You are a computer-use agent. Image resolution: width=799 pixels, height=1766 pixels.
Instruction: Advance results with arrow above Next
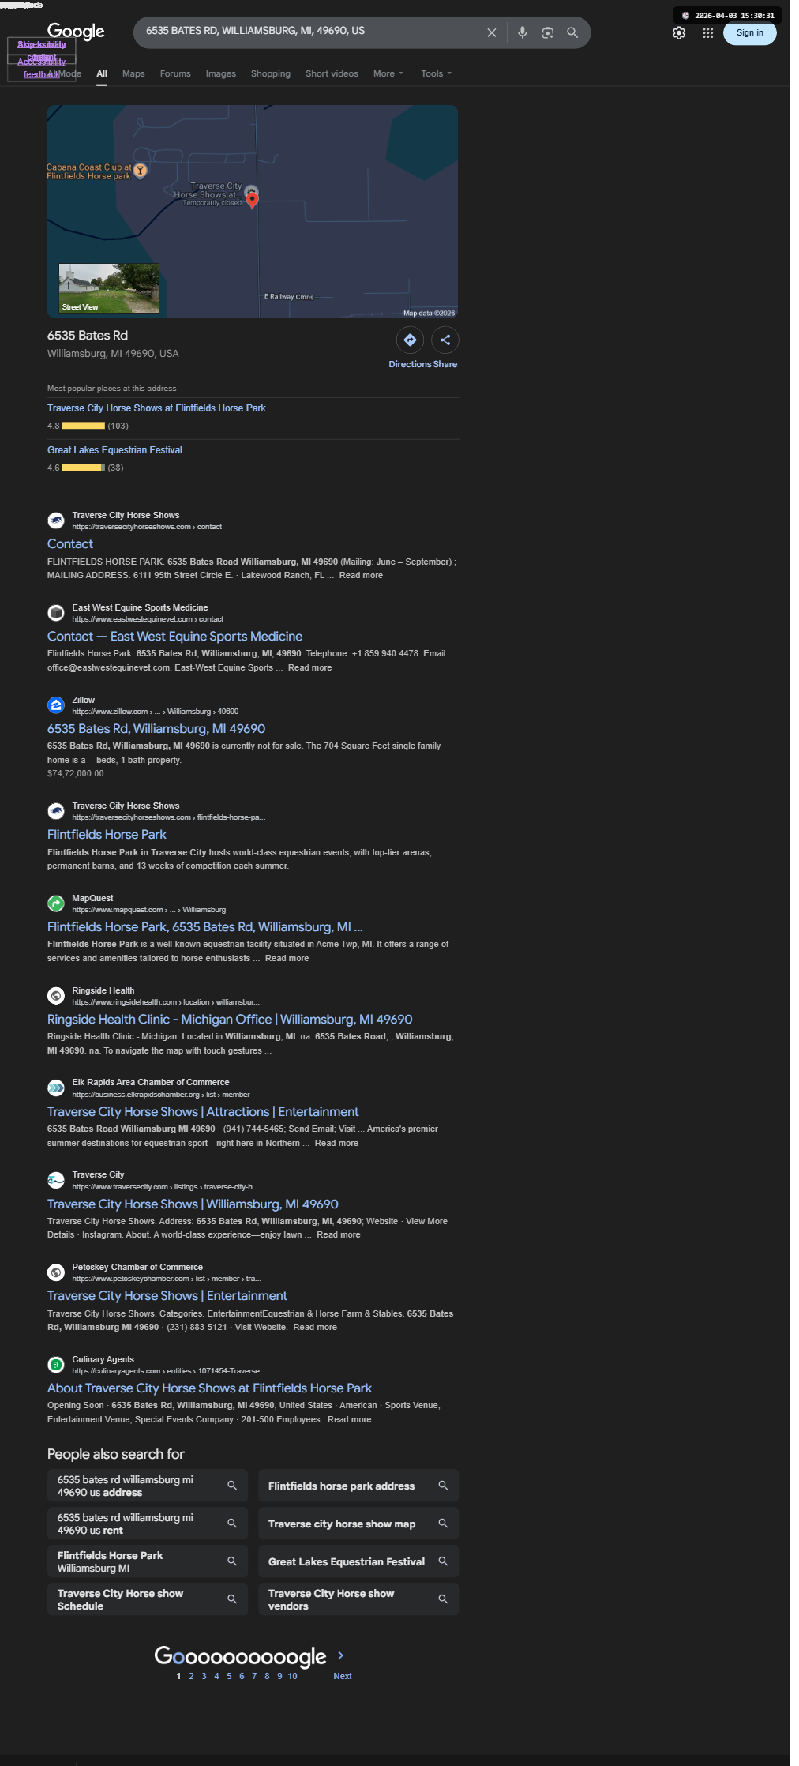pyautogui.click(x=341, y=1655)
